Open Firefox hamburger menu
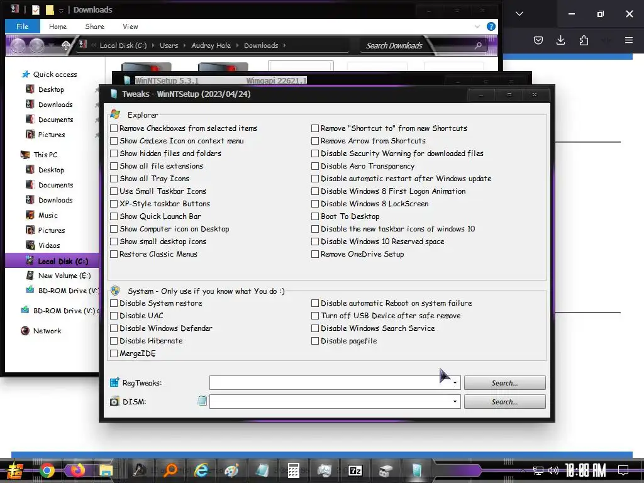Viewport: 644px width, 483px height. (629, 40)
